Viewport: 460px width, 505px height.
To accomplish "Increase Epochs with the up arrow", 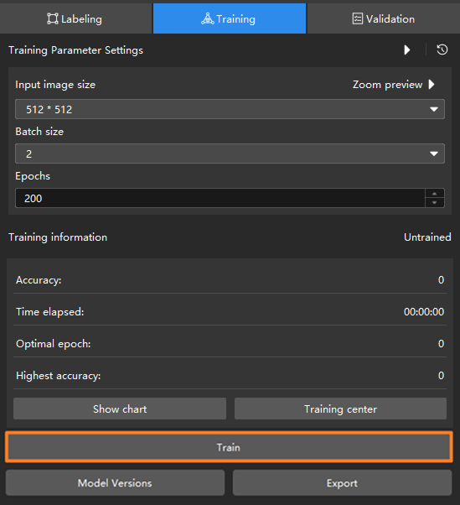I will 435,194.
